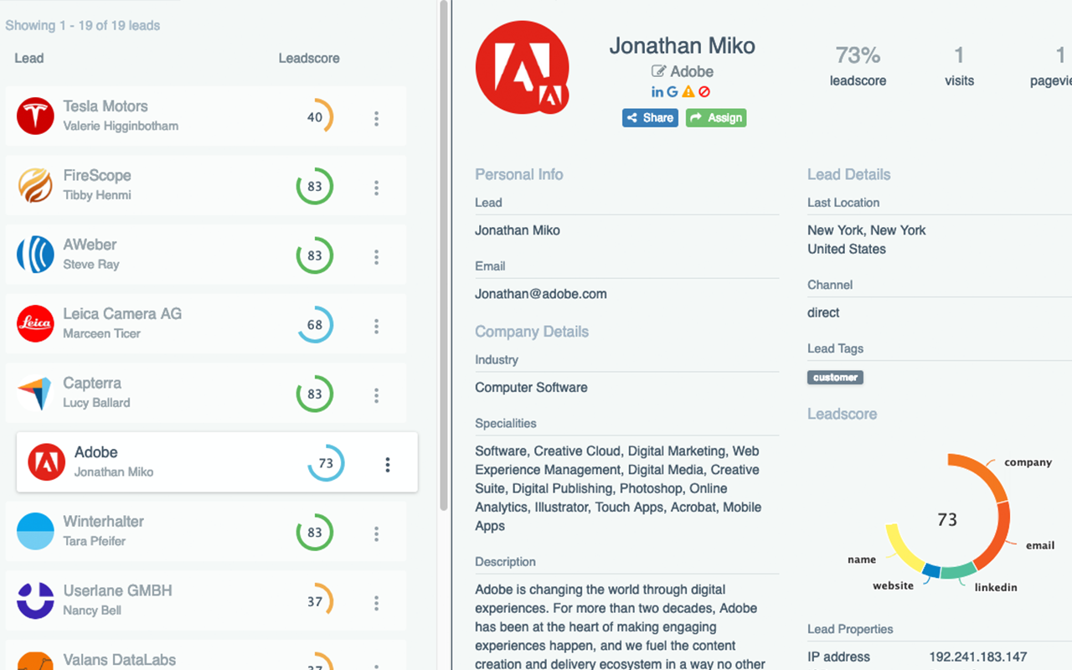Click Adobe leadscore ring 73 in list

click(x=326, y=463)
